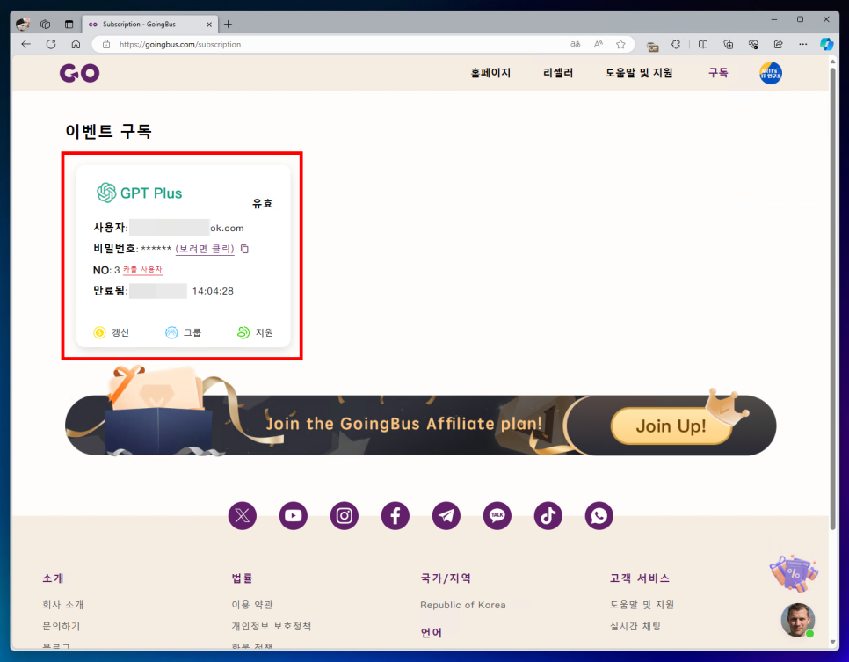The image size is (849, 662).
Task: Open the 문의하기 footer link
Action: click(x=62, y=626)
